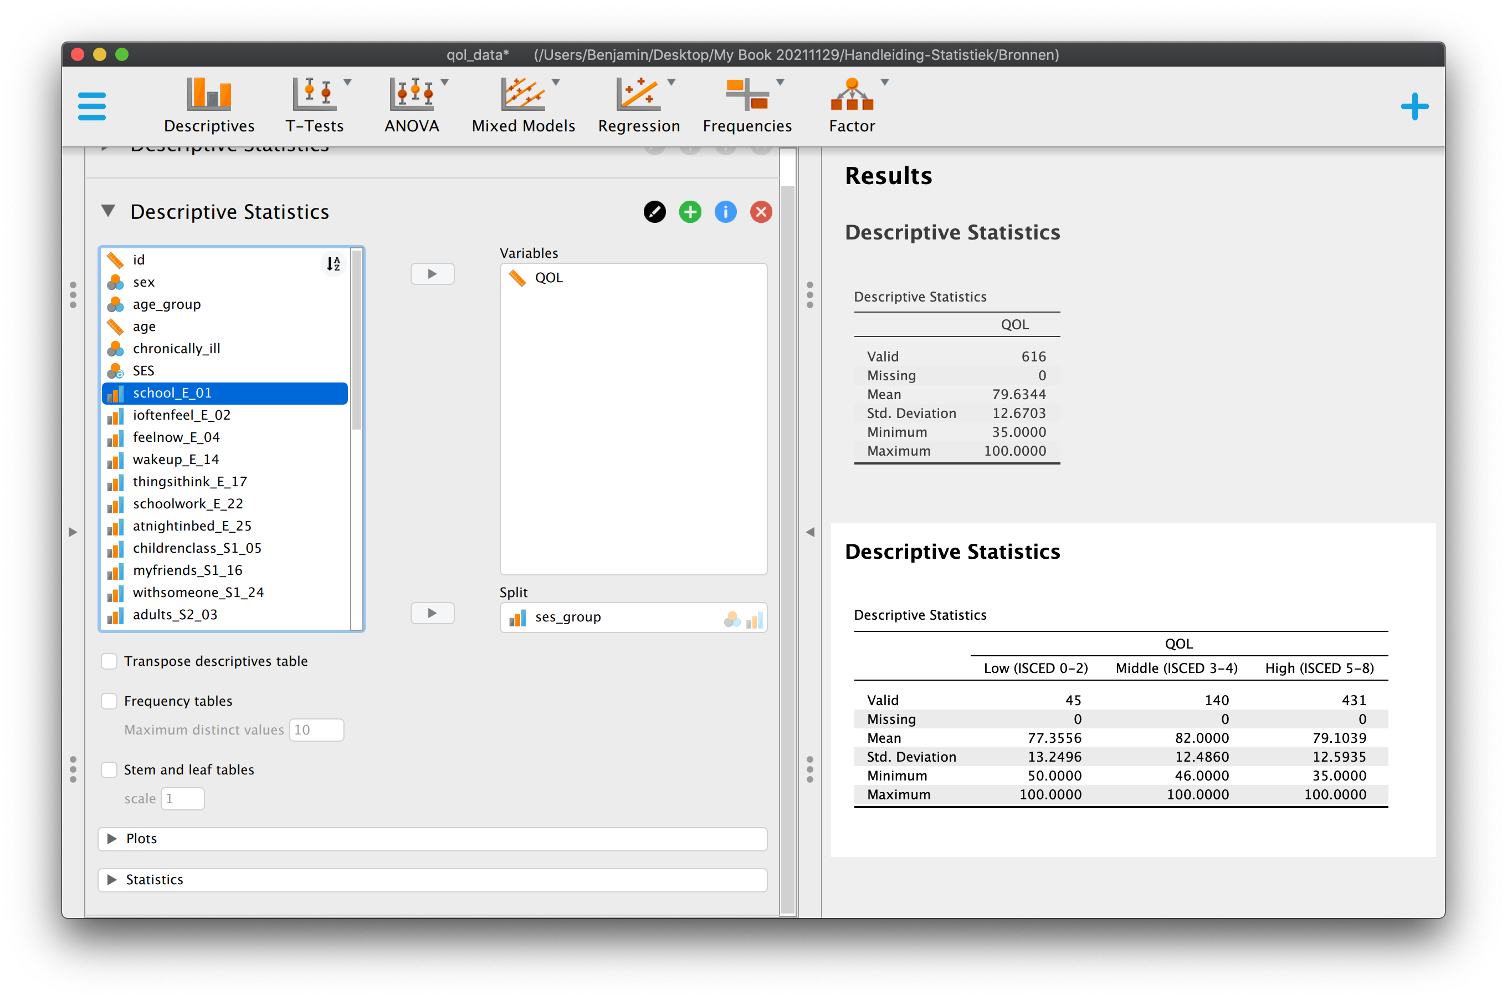
Task: Enable Transpose descriptives table checkbox
Action: (x=110, y=661)
